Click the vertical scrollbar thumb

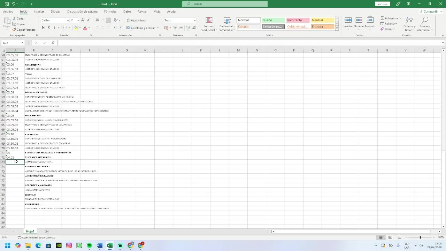pos(444,188)
